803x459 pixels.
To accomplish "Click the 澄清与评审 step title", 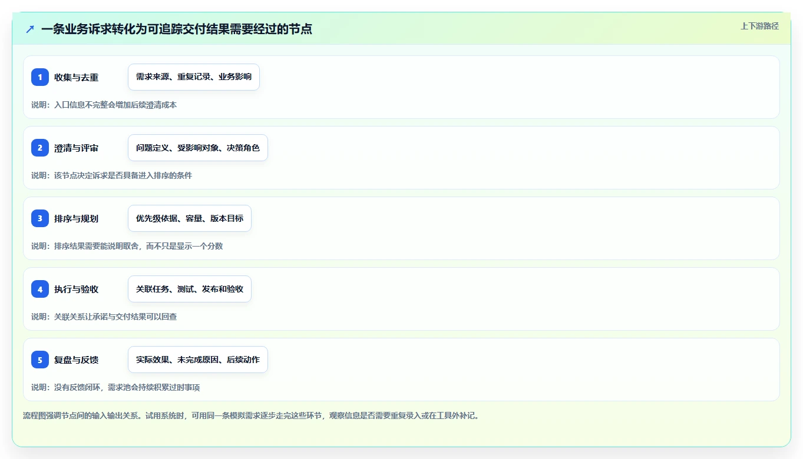I will point(76,148).
